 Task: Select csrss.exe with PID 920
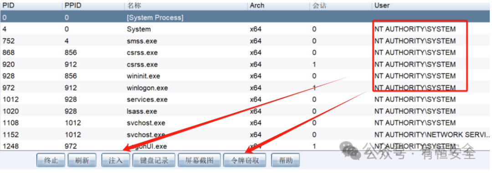pos(142,65)
